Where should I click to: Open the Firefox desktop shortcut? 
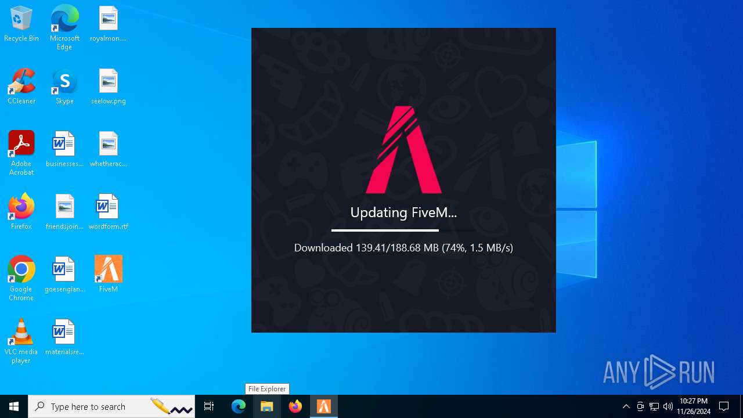click(21, 212)
